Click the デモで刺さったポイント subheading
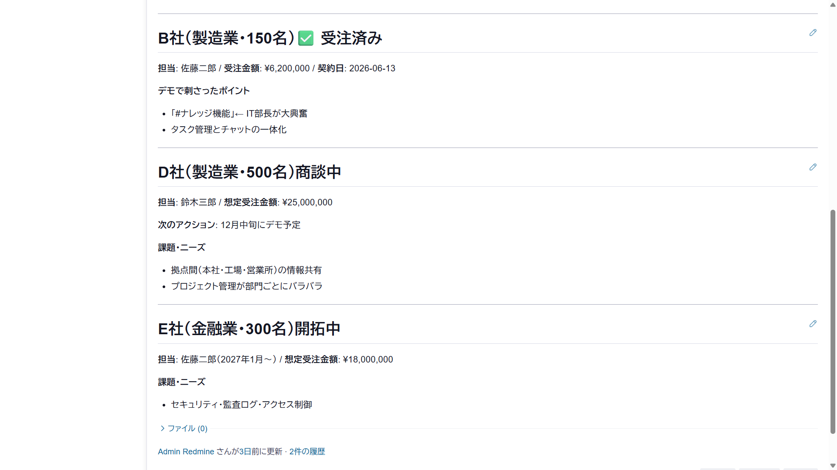 pos(204,91)
